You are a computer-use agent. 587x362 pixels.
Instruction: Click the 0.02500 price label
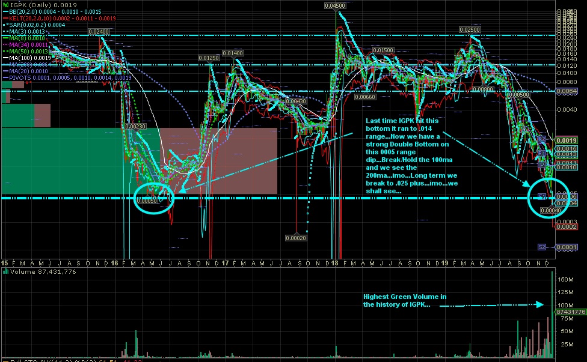(x=470, y=30)
